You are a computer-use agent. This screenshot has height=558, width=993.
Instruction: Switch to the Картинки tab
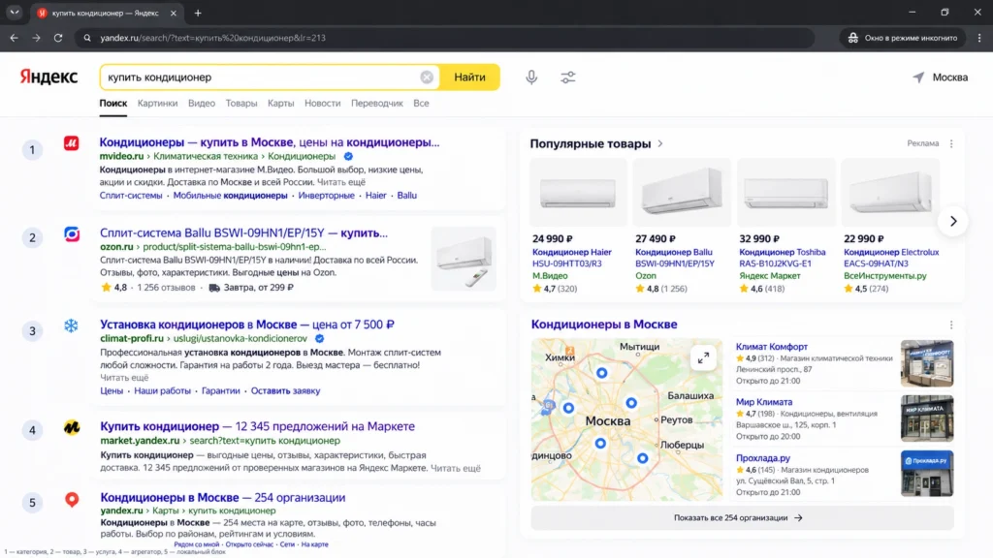click(x=158, y=103)
